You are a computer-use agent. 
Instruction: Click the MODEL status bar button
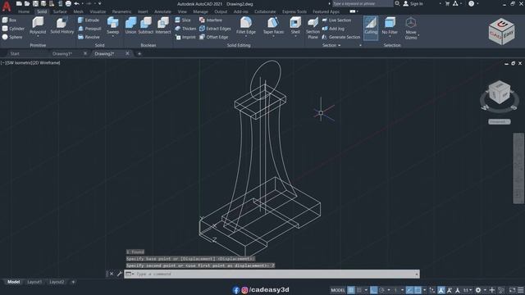[337, 290]
